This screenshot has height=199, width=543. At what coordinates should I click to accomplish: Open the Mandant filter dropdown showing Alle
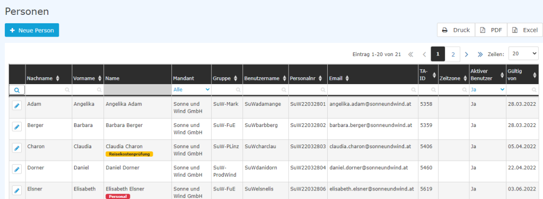[191, 89]
